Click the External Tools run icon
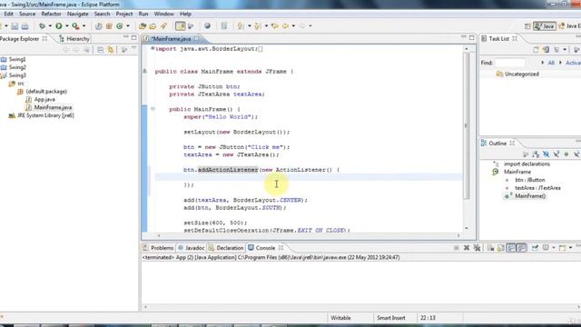This screenshot has height=327, width=581. [x=75, y=26]
